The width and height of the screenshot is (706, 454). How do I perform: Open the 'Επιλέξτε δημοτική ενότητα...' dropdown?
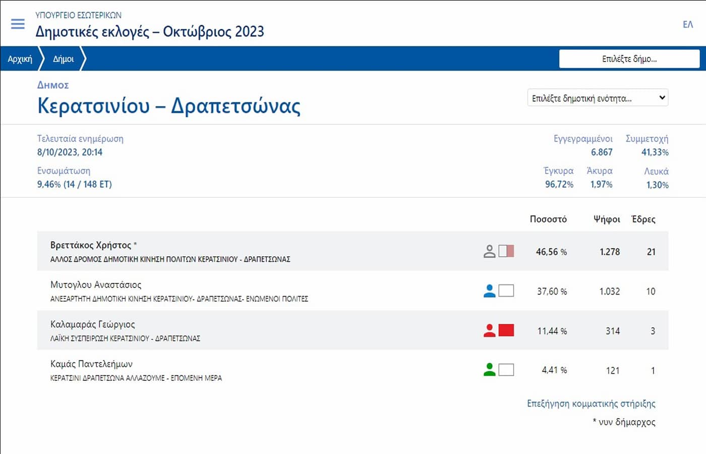point(598,98)
